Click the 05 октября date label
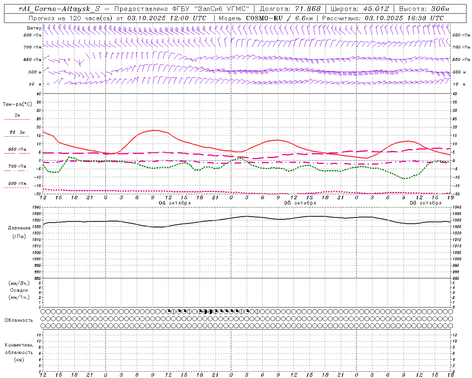The height and width of the screenshot is (378, 472). 300,203
